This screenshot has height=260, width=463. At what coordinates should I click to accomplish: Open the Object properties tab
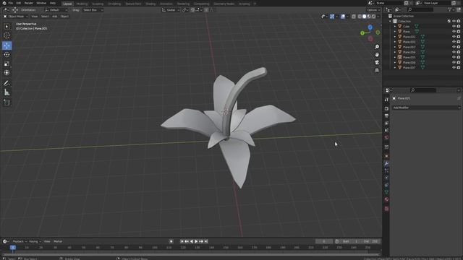pos(386,156)
